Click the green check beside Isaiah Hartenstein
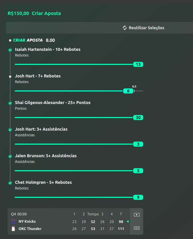 coord(10,50)
